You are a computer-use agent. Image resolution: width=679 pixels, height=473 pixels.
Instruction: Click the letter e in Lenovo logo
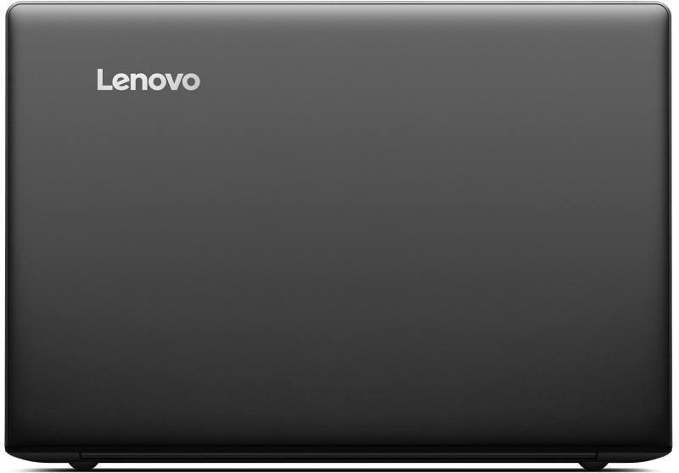[122, 82]
